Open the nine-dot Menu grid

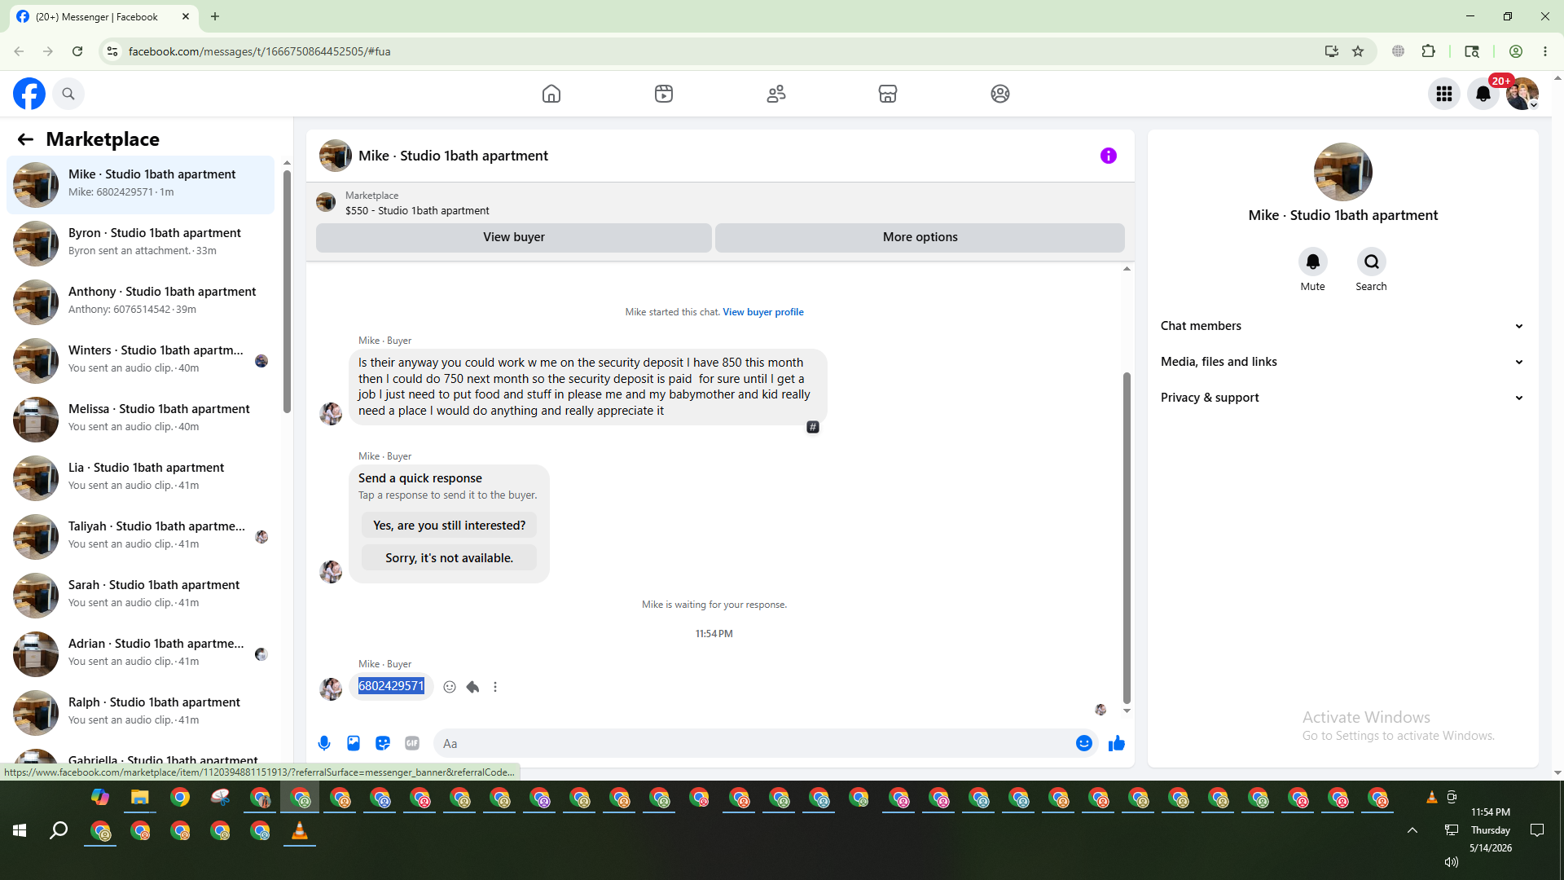click(1444, 94)
